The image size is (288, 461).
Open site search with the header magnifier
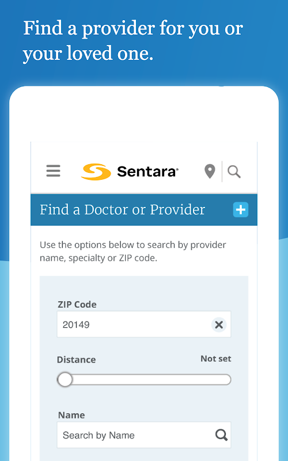pos(234,172)
